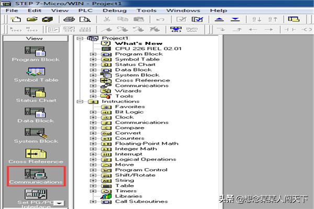Click the Compile toolbar icon
314x209 pixels.
pos(181,19)
